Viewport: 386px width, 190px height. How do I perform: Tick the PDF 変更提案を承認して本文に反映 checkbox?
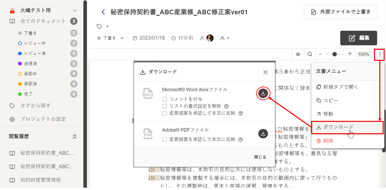point(165,140)
